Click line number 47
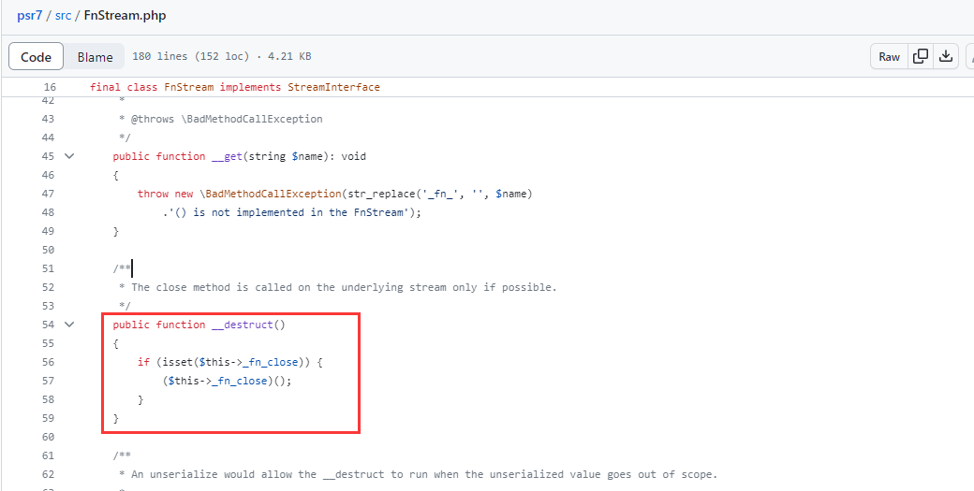Screen dimensions: 974x491 point(48,194)
